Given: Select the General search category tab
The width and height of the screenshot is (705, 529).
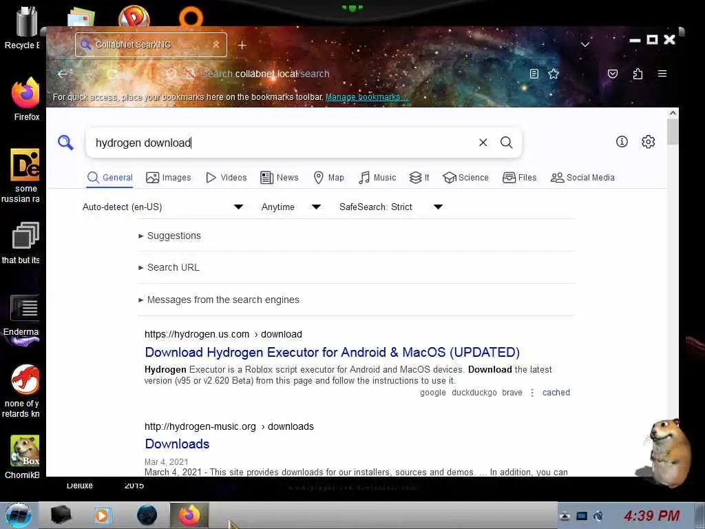Looking at the screenshot, I should [110, 178].
